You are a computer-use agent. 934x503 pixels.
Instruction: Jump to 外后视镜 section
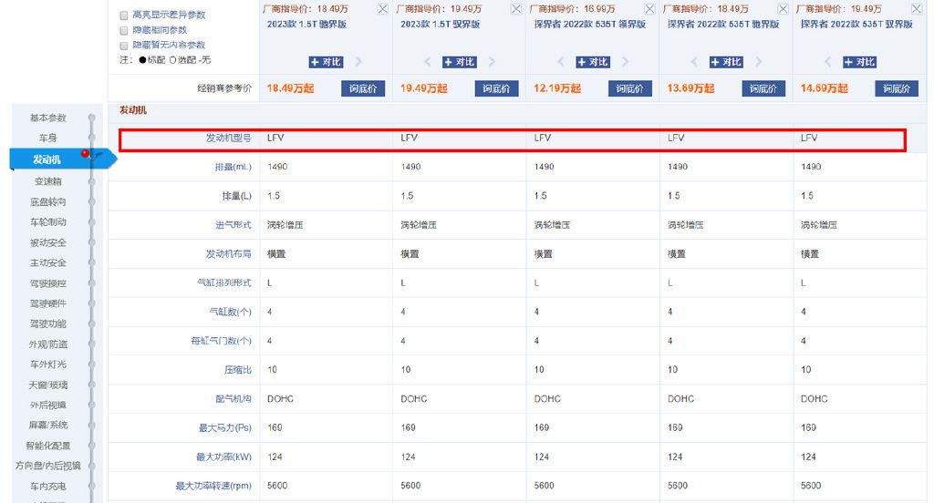tap(48, 405)
